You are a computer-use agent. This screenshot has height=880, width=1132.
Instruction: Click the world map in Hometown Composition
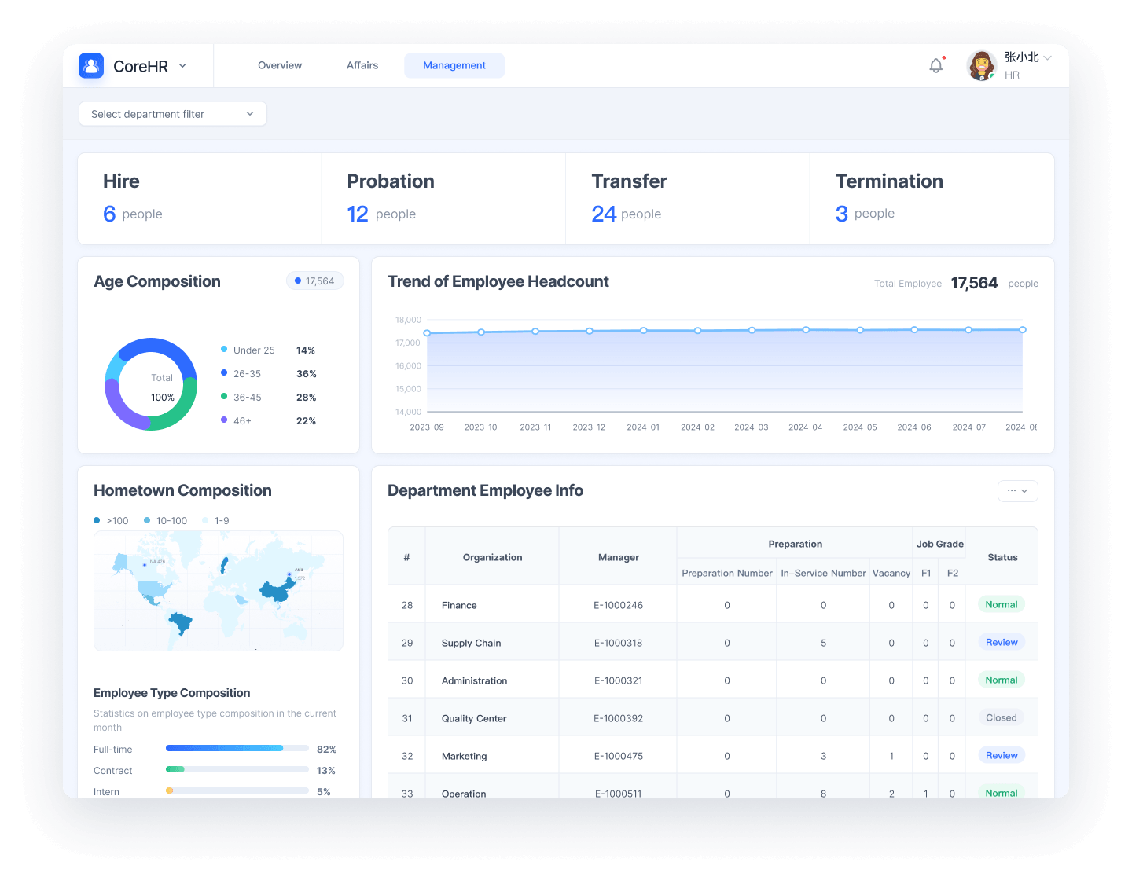point(219,591)
